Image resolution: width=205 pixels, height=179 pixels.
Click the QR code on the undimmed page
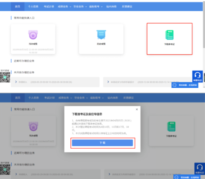[x=5, y=77]
